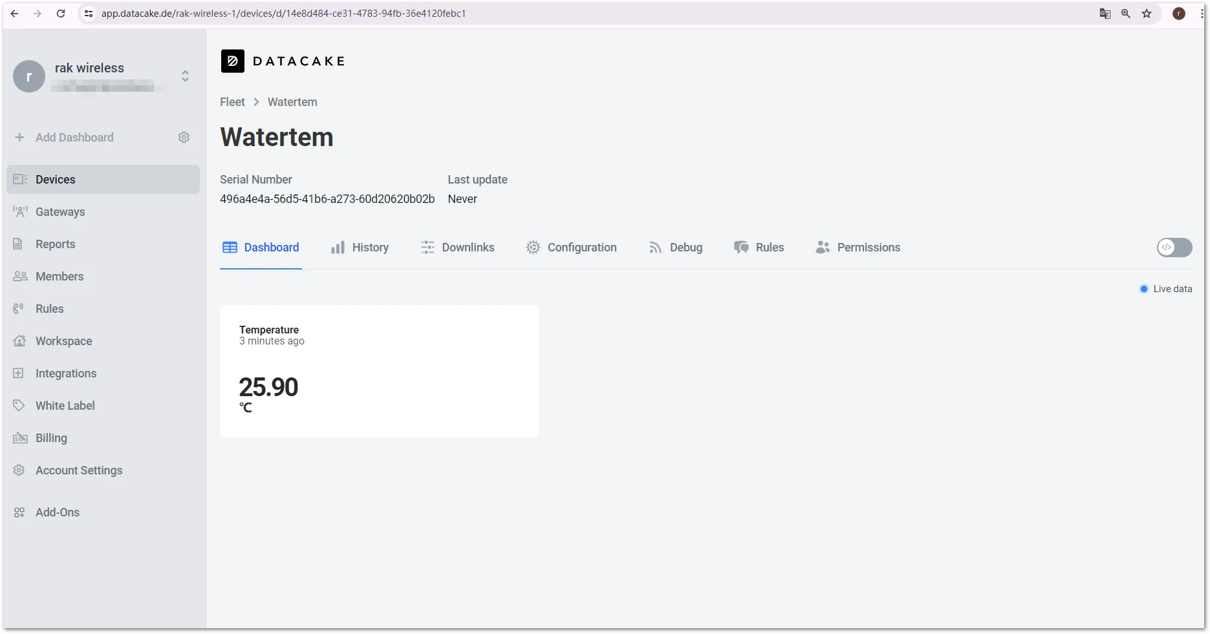This screenshot has width=1210, height=634.
Task: Switch to the Dashboard tab
Action: point(261,248)
